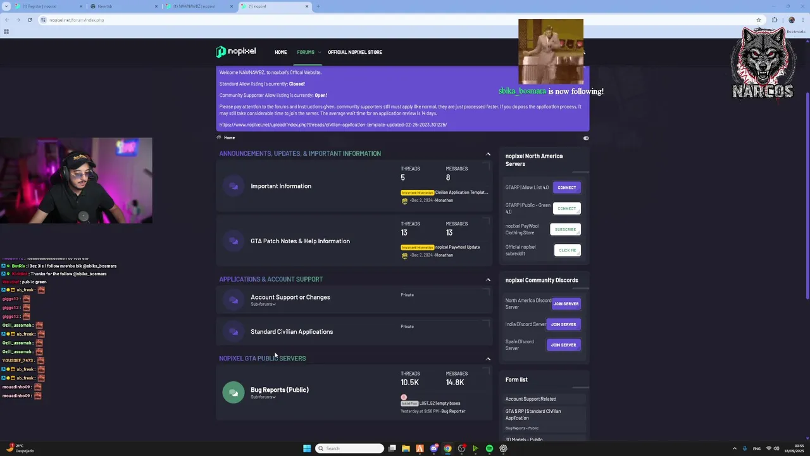Click the green Bug Reports forum icon
Screen dimensions: 810x456
[x=234, y=392]
